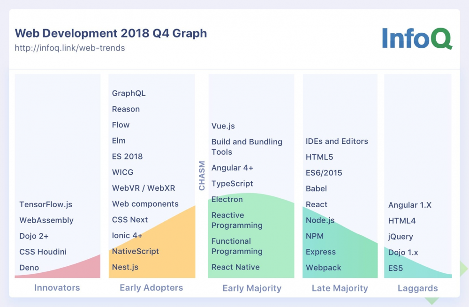This screenshot has width=469, height=307.
Task: Click the GraphQL entry
Action: pyautogui.click(x=129, y=93)
